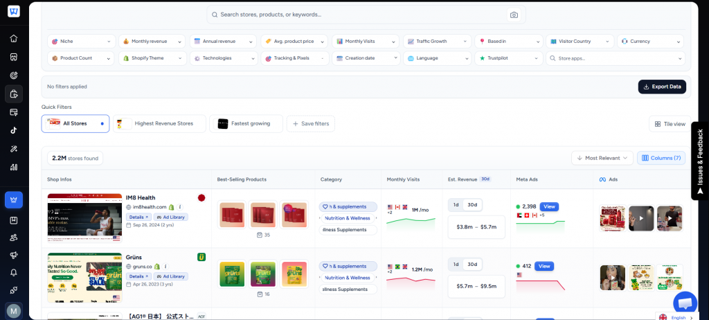Click Save filters button

tap(311, 123)
